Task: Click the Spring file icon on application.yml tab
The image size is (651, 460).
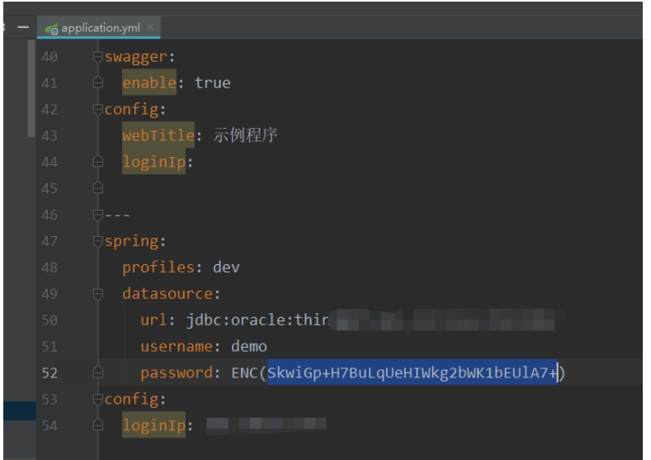Action: pyautogui.click(x=52, y=28)
